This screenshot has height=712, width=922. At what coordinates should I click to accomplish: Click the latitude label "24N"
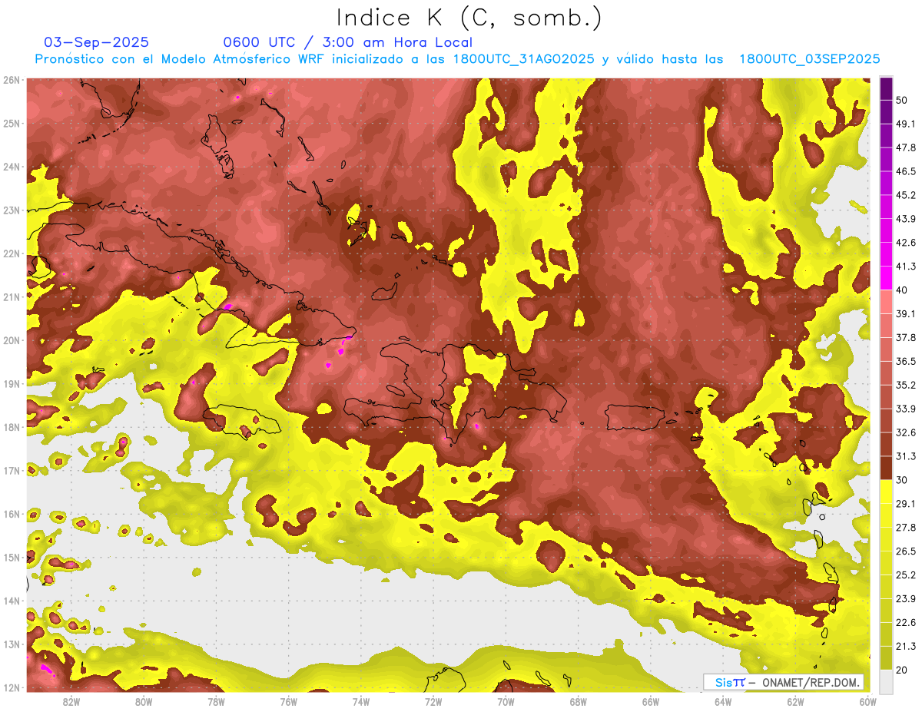click(x=12, y=167)
